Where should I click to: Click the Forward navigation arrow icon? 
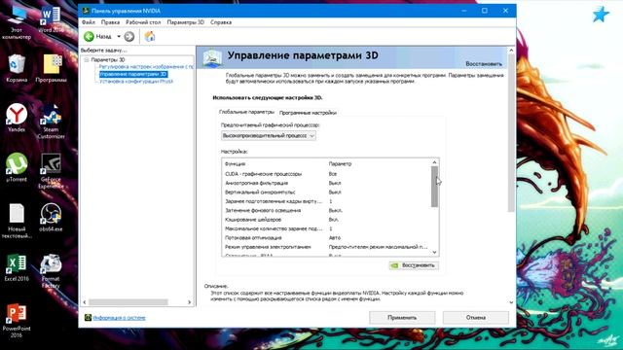pos(129,37)
